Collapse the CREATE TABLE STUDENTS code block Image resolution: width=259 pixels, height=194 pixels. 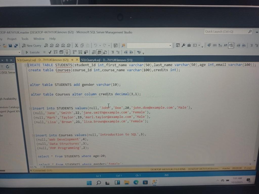[26, 65]
